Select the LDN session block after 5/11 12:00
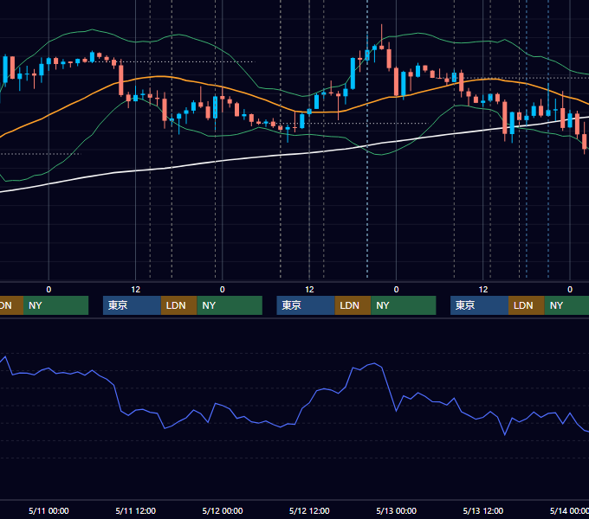 point(178,305)
